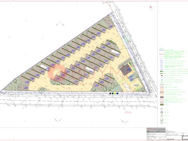The image size is (188, 141).
Task: Click the drawing sheet number box in the title block
Action: click(x=185, y=138)
